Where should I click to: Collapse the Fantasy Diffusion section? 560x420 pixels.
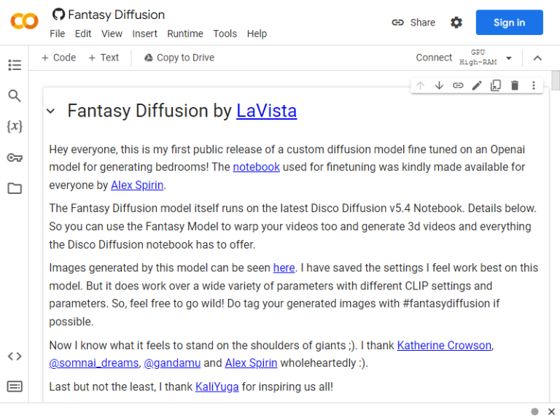(51, 111)
